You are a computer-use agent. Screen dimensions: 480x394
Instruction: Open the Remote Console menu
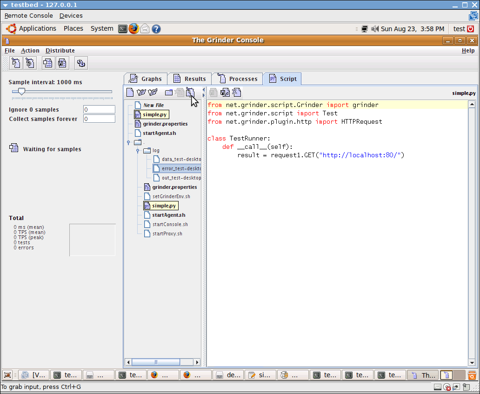tap(28, 16)
